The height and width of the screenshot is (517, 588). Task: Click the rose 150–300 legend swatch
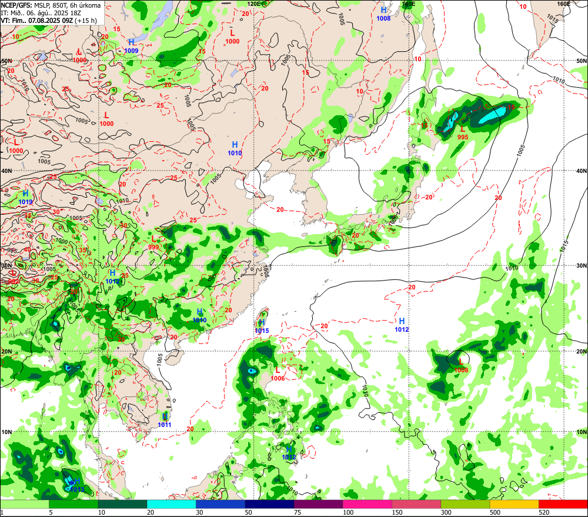pyautogui.click(x=416, y=504)
